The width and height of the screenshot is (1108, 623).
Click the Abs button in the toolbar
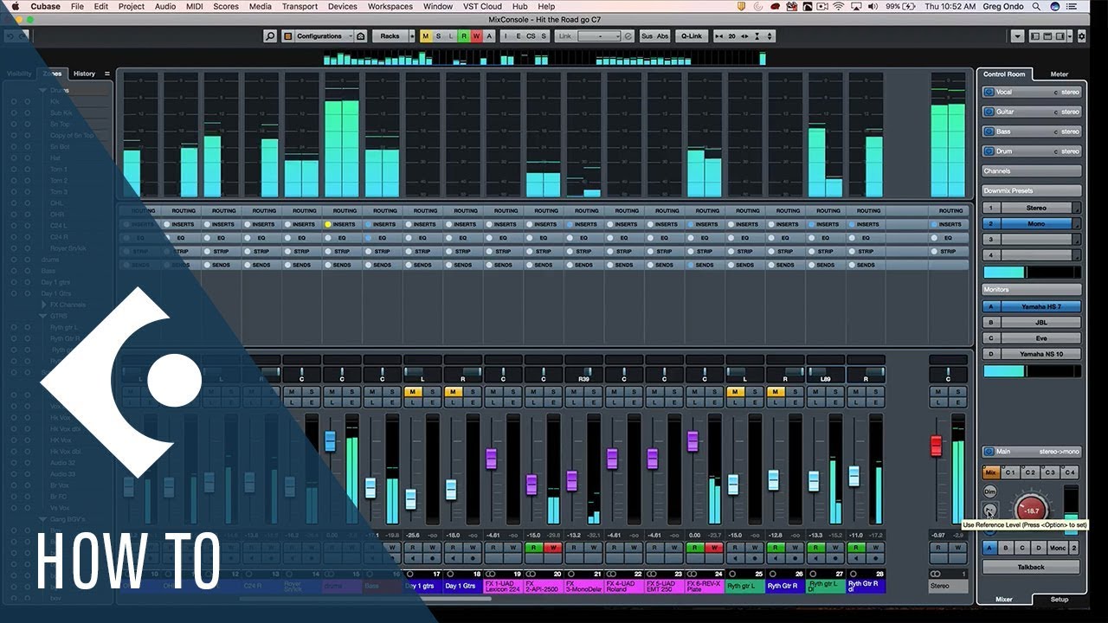click(662, 36)
